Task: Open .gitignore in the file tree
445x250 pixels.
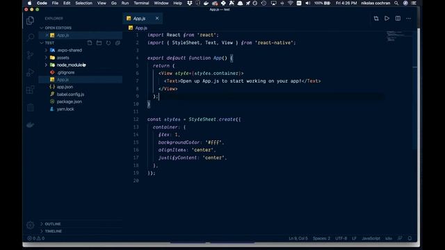Action: 65,72
